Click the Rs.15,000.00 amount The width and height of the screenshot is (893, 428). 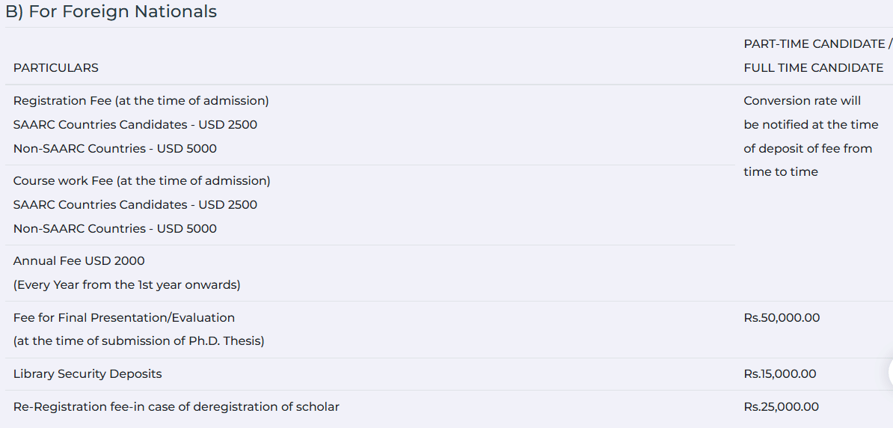pyautogui.click(x=780, y=374)
